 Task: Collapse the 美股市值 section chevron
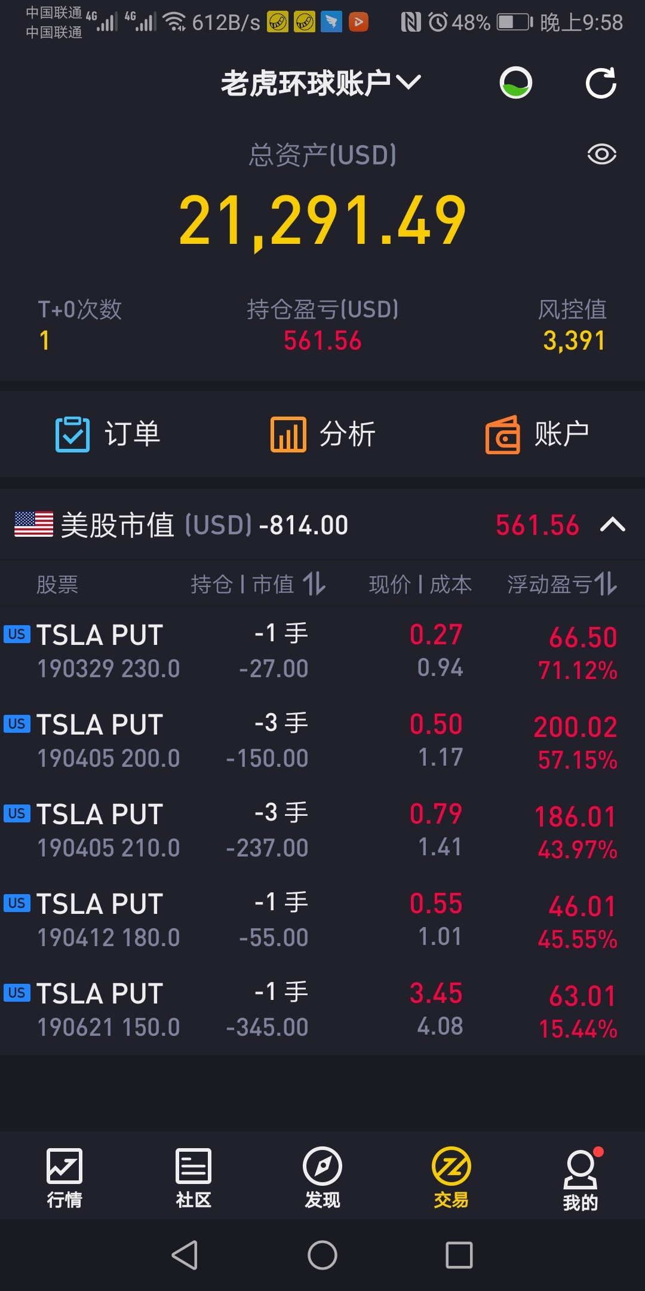pos(613,525)
